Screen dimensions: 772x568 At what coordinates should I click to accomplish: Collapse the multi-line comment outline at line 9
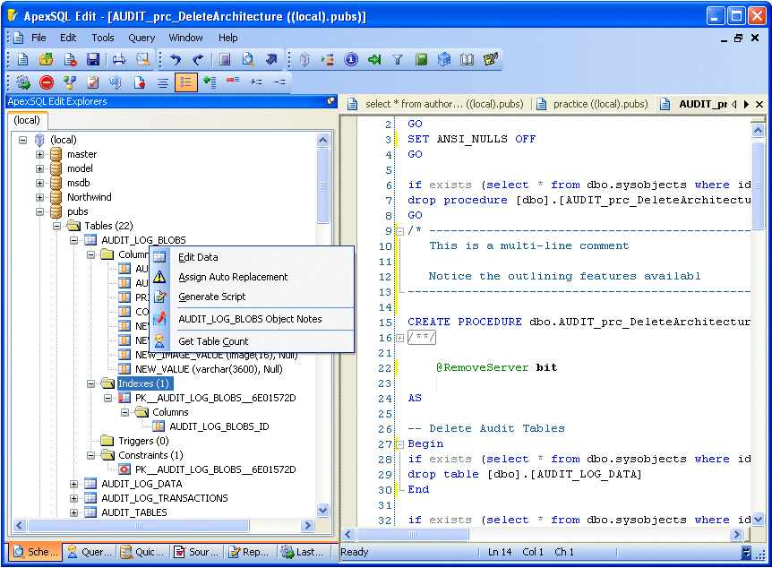pos(399,231)
